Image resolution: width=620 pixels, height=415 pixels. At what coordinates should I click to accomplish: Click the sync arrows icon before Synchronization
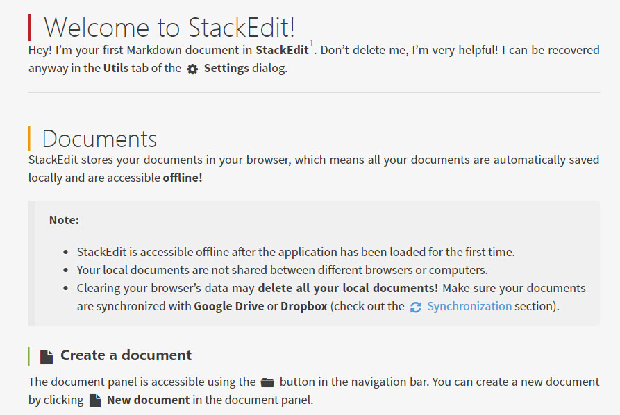click(x=416, y=307)
